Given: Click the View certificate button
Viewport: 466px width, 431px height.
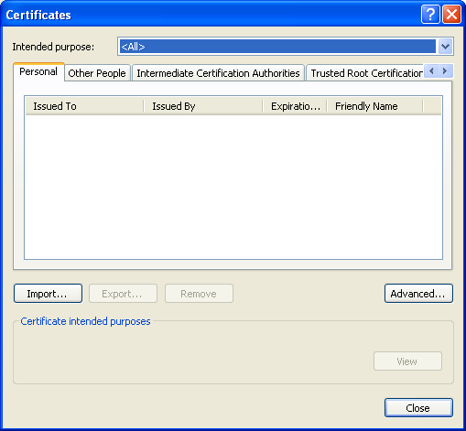Looking at the screenshot, I should [x=407, y=361].
